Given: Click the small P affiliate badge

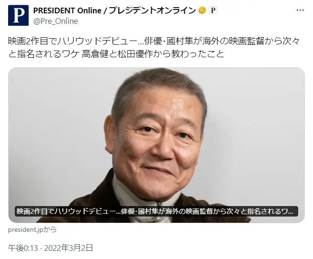Looking at the screenshot, I should [213, 10].
